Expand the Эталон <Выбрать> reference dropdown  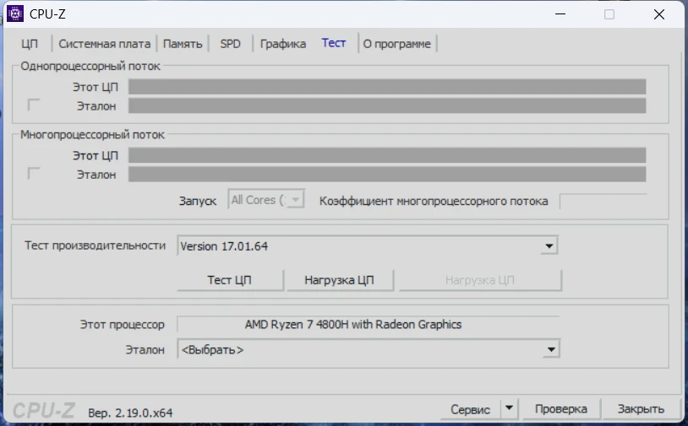(x=551, y=349)
